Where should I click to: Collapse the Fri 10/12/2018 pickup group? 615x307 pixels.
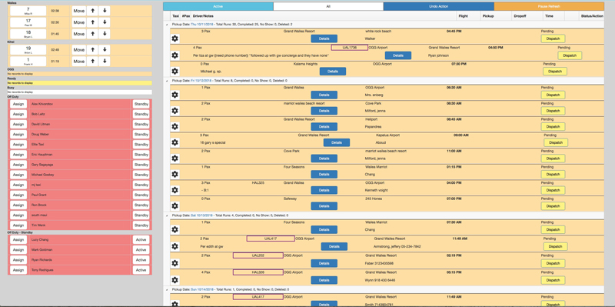166,81
